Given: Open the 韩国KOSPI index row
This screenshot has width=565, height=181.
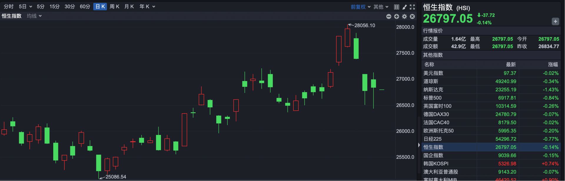Looking at the screenshot, I should point(491,164).
